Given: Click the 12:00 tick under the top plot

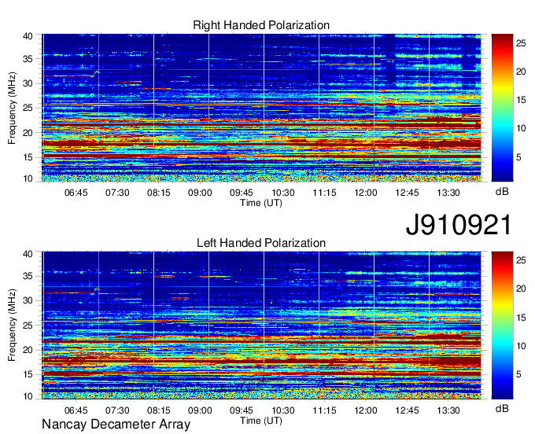Looking at the screenshot, I should tap(365, 193).
